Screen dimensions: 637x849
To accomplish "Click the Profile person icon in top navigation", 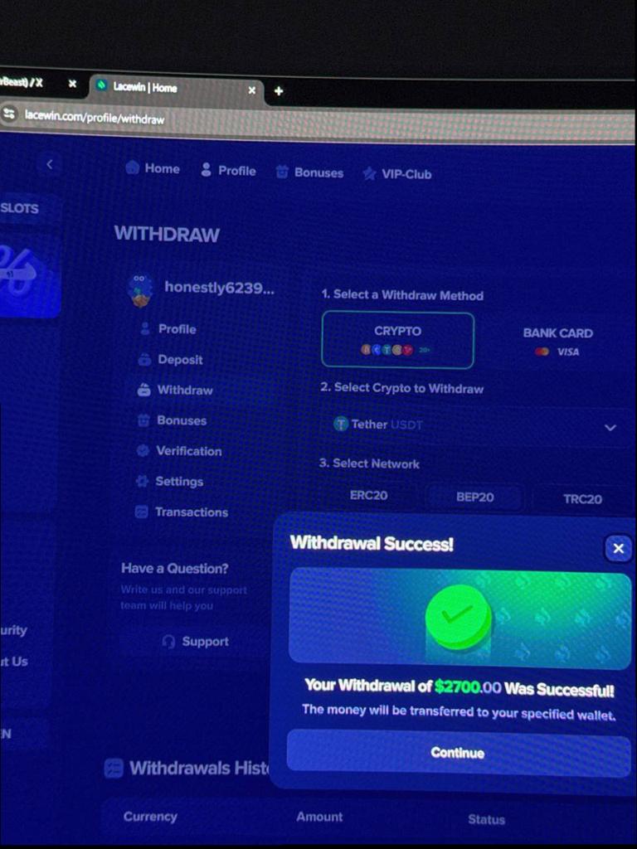I will (x=206, y=170).
